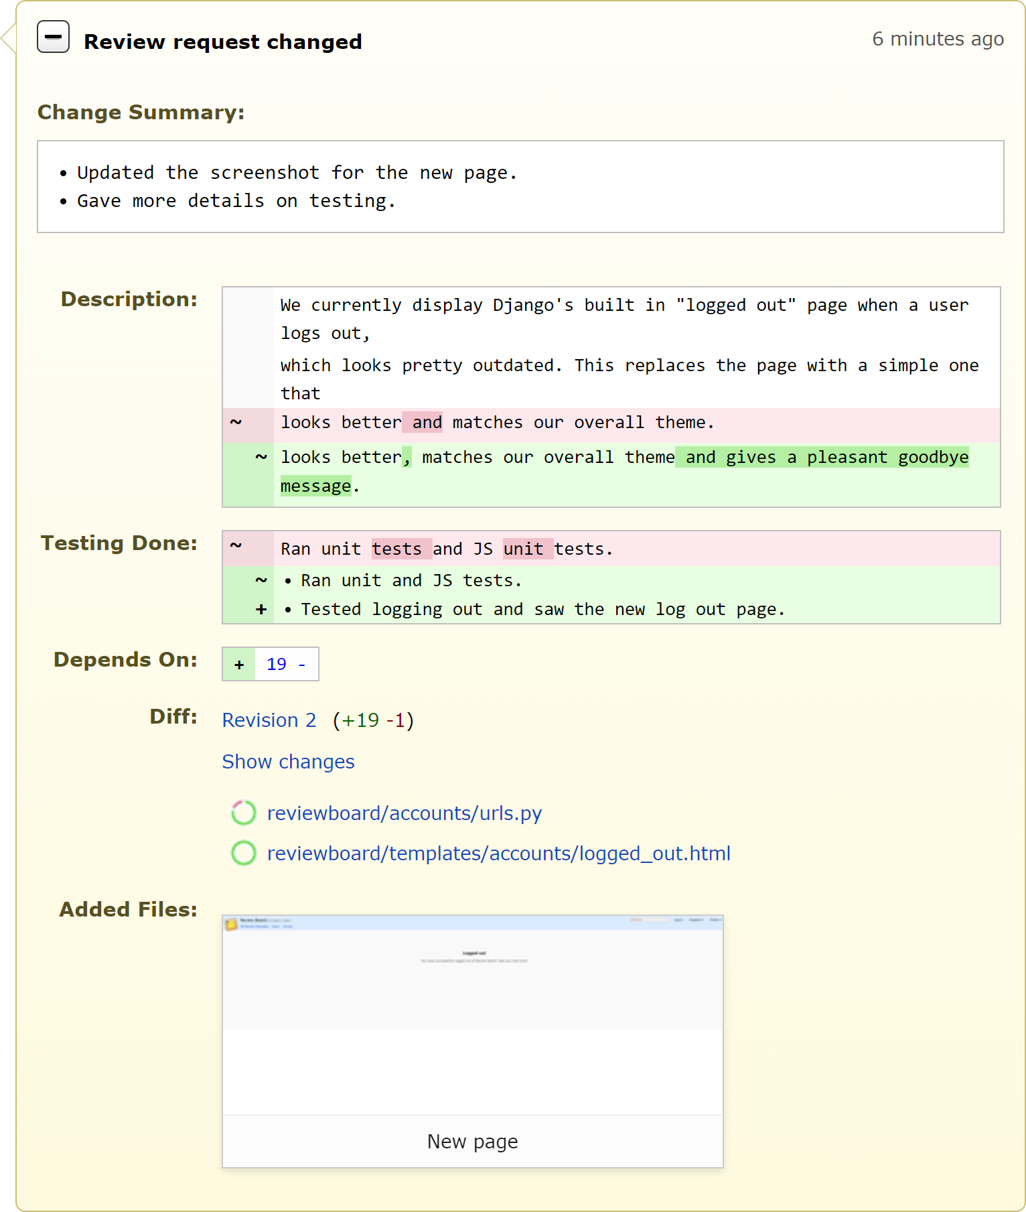The height and width of the screenshot is (1212, 1026).
Task: Click the New page caption
Action: [473, 1142]
